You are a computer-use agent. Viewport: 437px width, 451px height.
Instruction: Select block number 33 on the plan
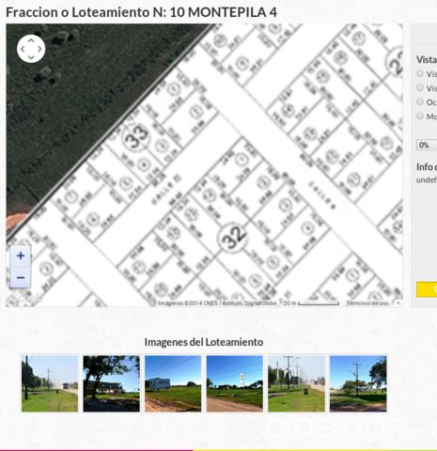point(136,137)
